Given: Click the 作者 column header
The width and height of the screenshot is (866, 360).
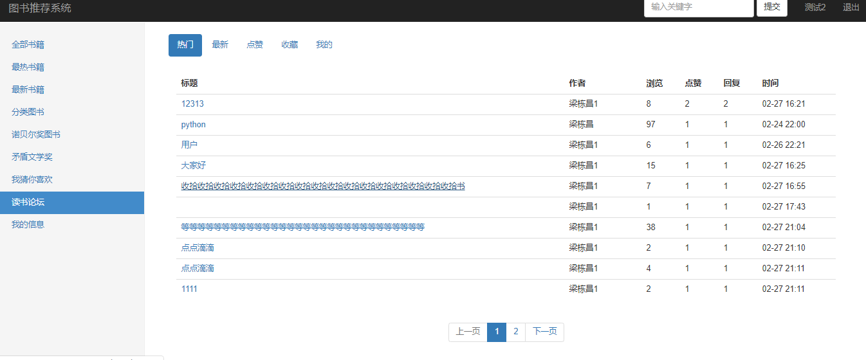Looking at the screenshot, I should 577,83.
